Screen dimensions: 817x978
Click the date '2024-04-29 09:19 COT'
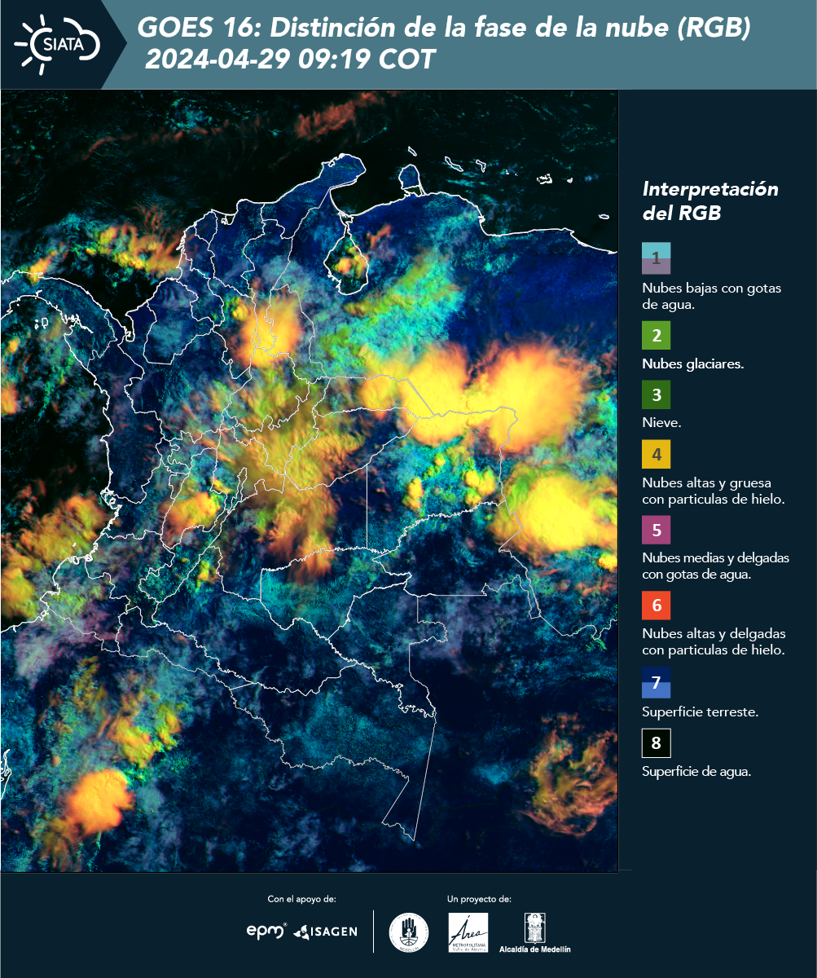[x=290, y=59]
